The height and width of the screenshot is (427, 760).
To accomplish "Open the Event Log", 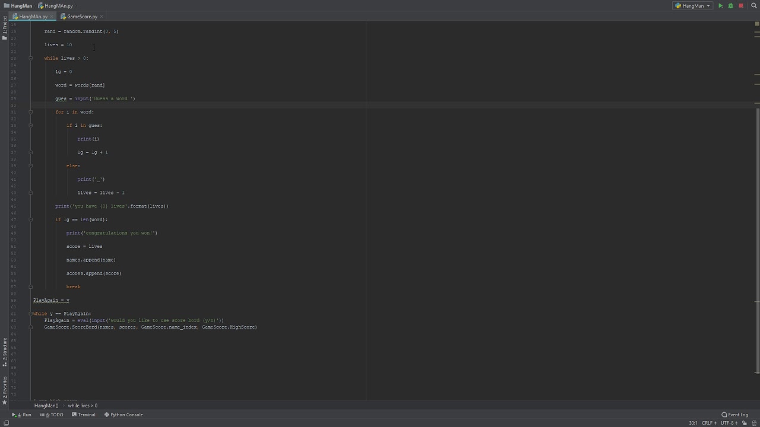I will 735,415.
